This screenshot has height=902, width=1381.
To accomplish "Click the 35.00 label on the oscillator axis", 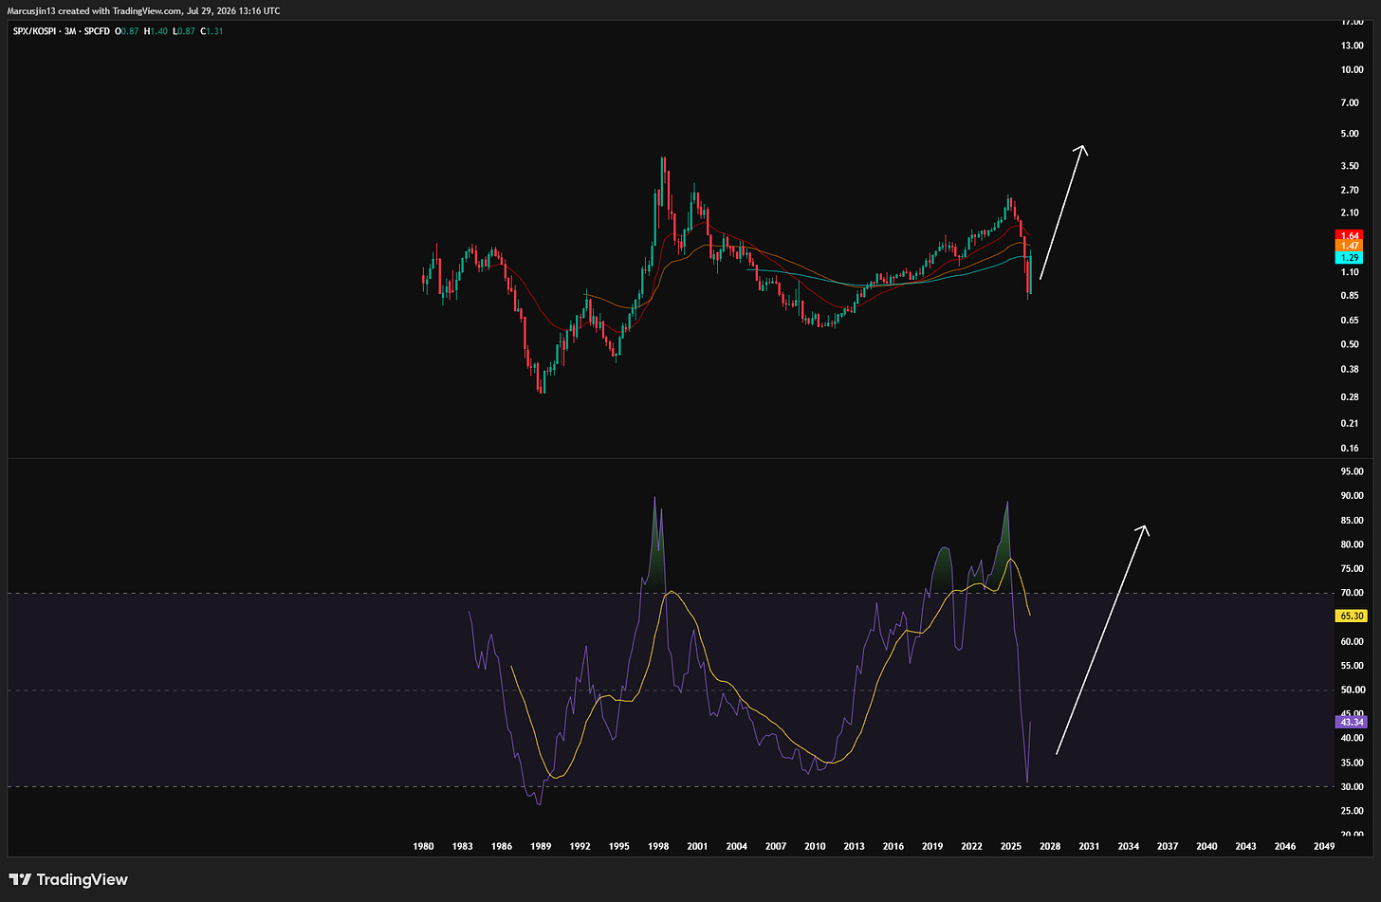I will click(1352, 763).
